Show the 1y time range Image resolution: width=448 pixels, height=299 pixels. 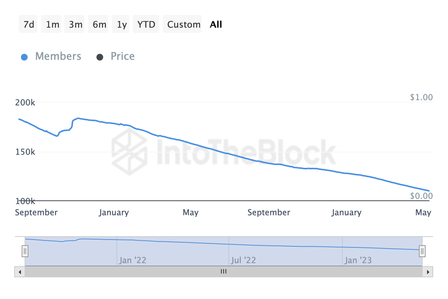pos(122,25)
